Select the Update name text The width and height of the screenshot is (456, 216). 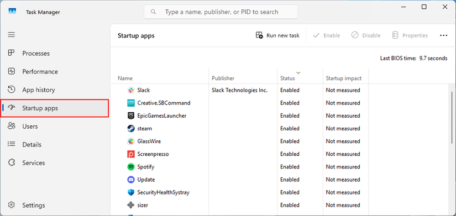[146, 180]
